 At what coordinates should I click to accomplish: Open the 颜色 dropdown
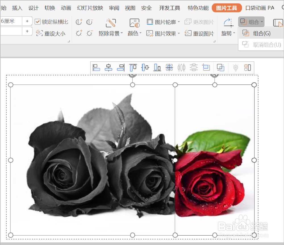pyautogui.click(x=135, y=34)
